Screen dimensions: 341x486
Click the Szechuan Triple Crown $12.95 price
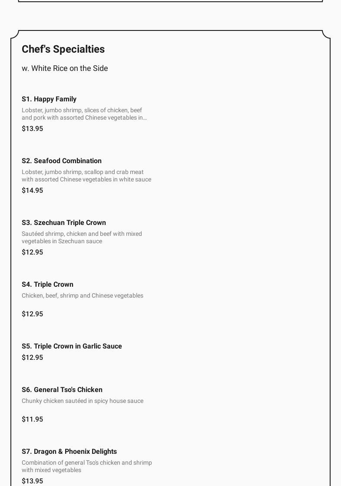click(x=32, y=252)
